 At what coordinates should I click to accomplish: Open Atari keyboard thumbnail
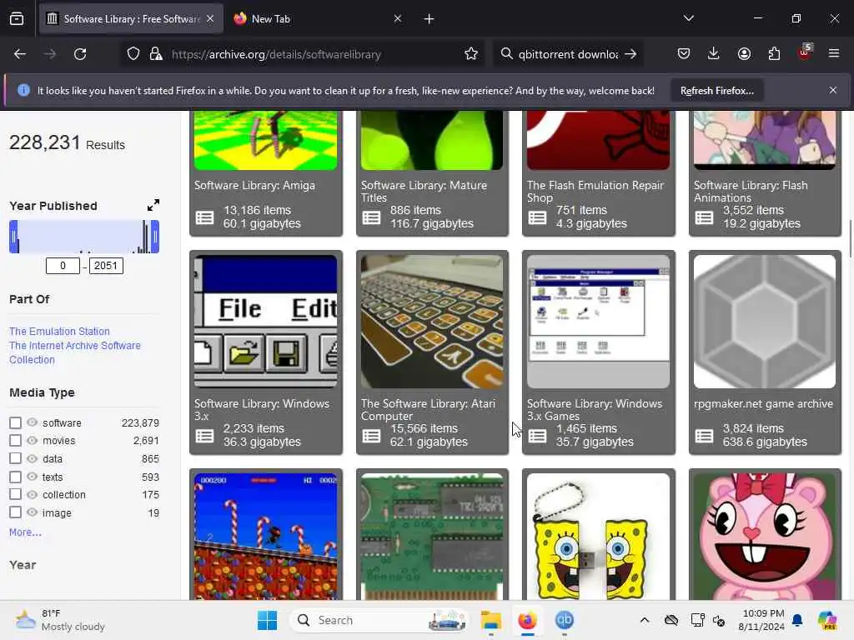432,322
